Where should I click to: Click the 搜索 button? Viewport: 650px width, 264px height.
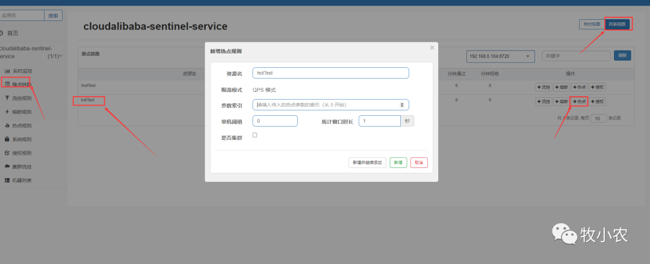pyautogui.click(x=54, y=16)
